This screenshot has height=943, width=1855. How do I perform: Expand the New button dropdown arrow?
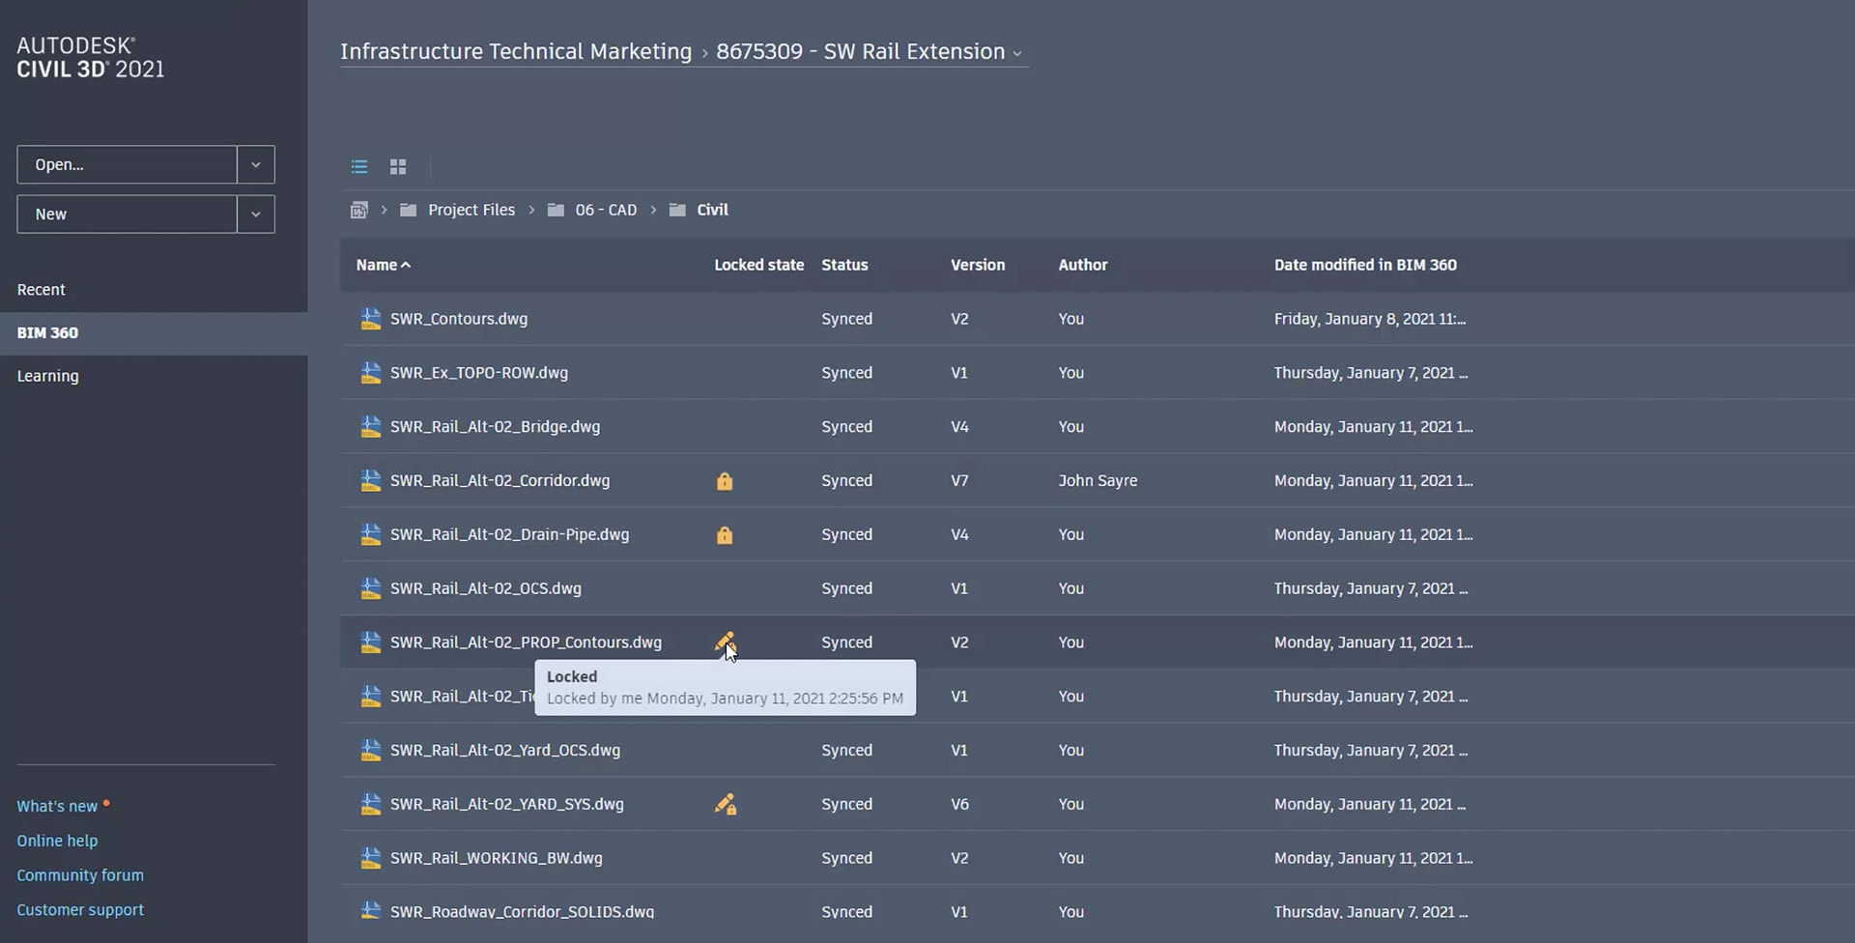tap(256, 214)
